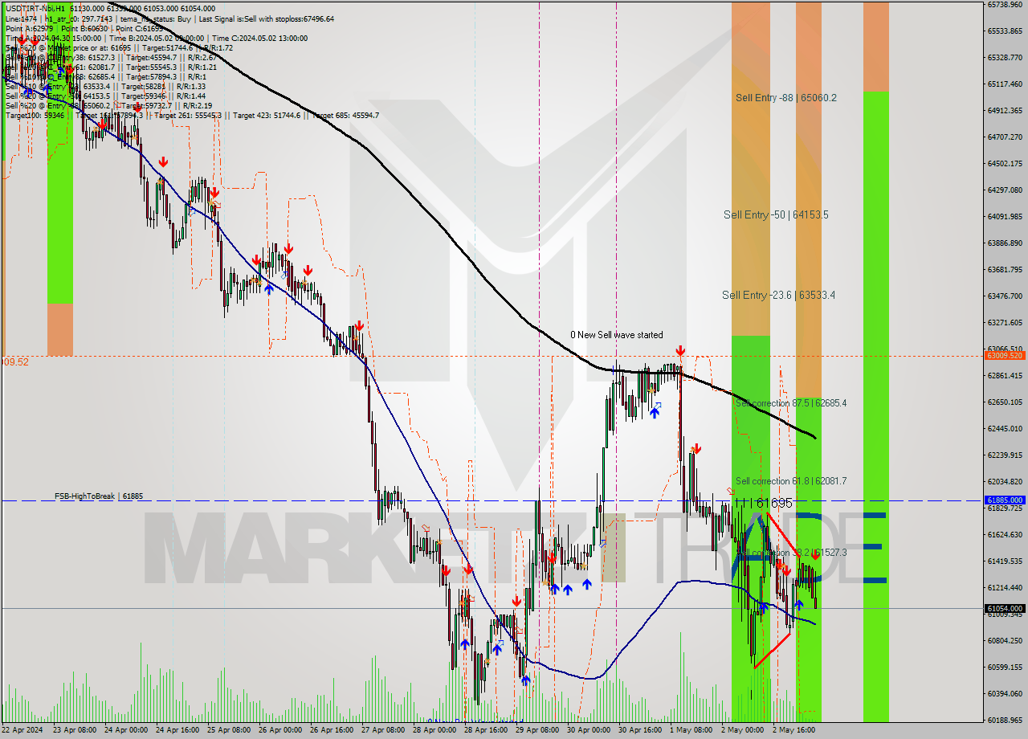Click the 60394.060 price axis value
Viewport: 1028px width, 739px height.
click(x=1004, y=693)
